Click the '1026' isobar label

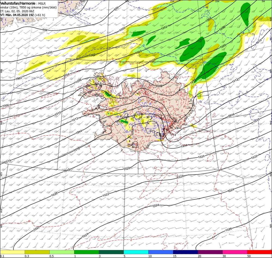pyautogui.click(x=229, y=229)
